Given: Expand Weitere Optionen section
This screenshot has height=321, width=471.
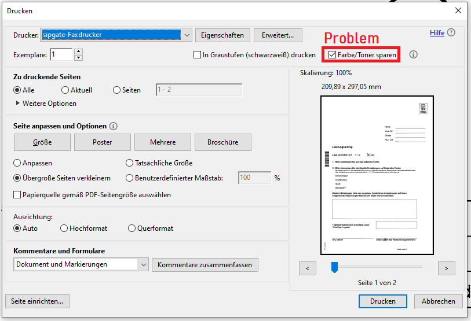Looking at the screenshot, I should tap(18, 104).
